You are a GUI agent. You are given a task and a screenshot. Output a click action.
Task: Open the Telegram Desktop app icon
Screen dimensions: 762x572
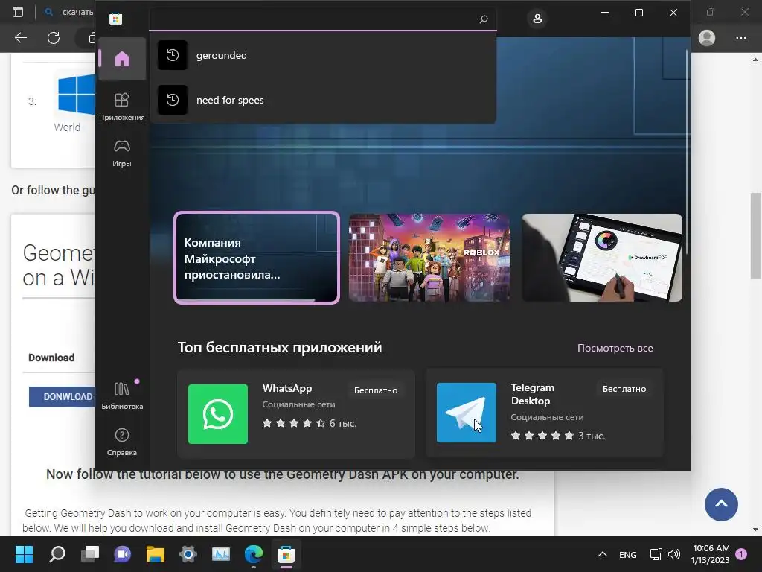pyautogui.click(x=467, y=413)
